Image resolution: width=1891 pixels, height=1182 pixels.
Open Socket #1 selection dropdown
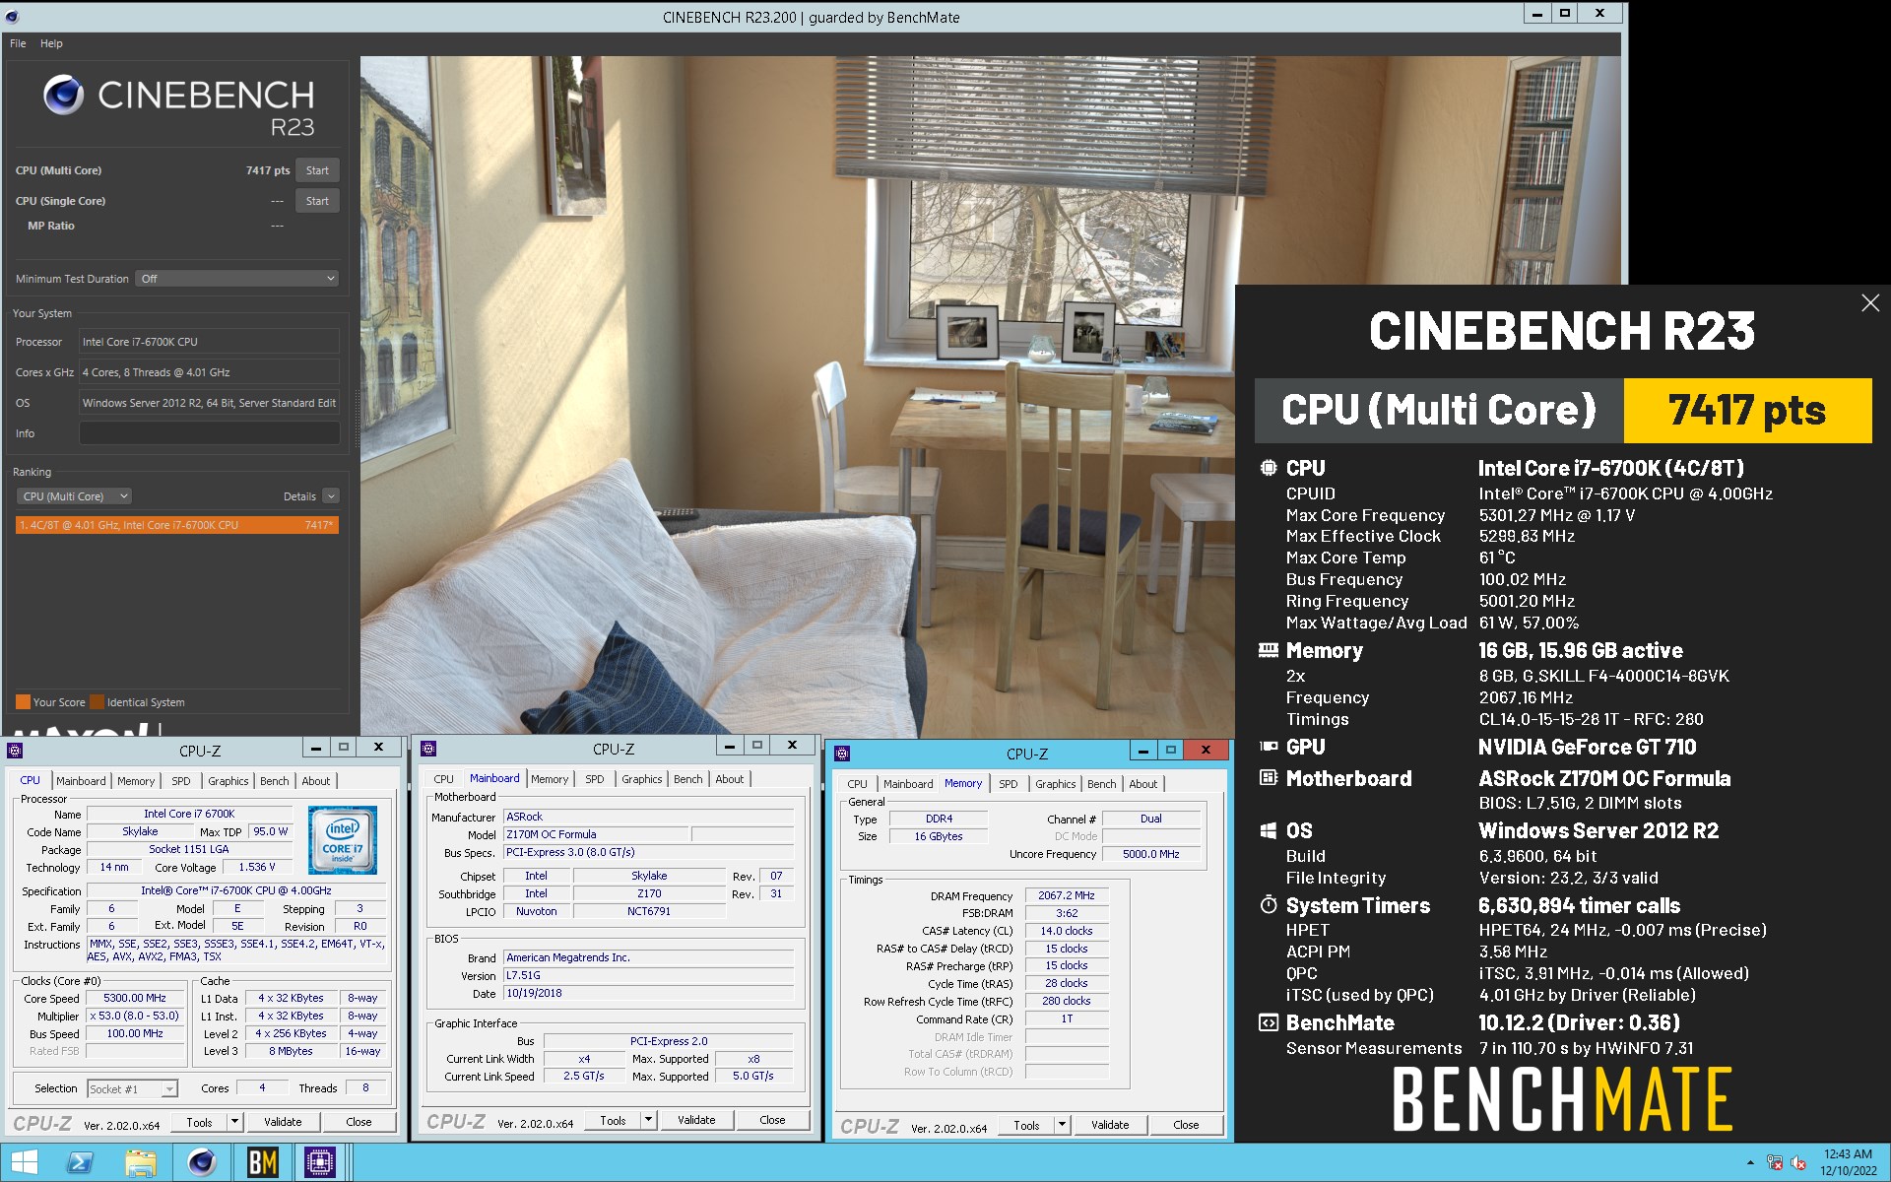[x=132, y=1088]
